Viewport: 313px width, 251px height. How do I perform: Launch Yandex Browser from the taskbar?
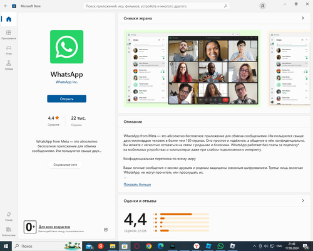(197, 246)
